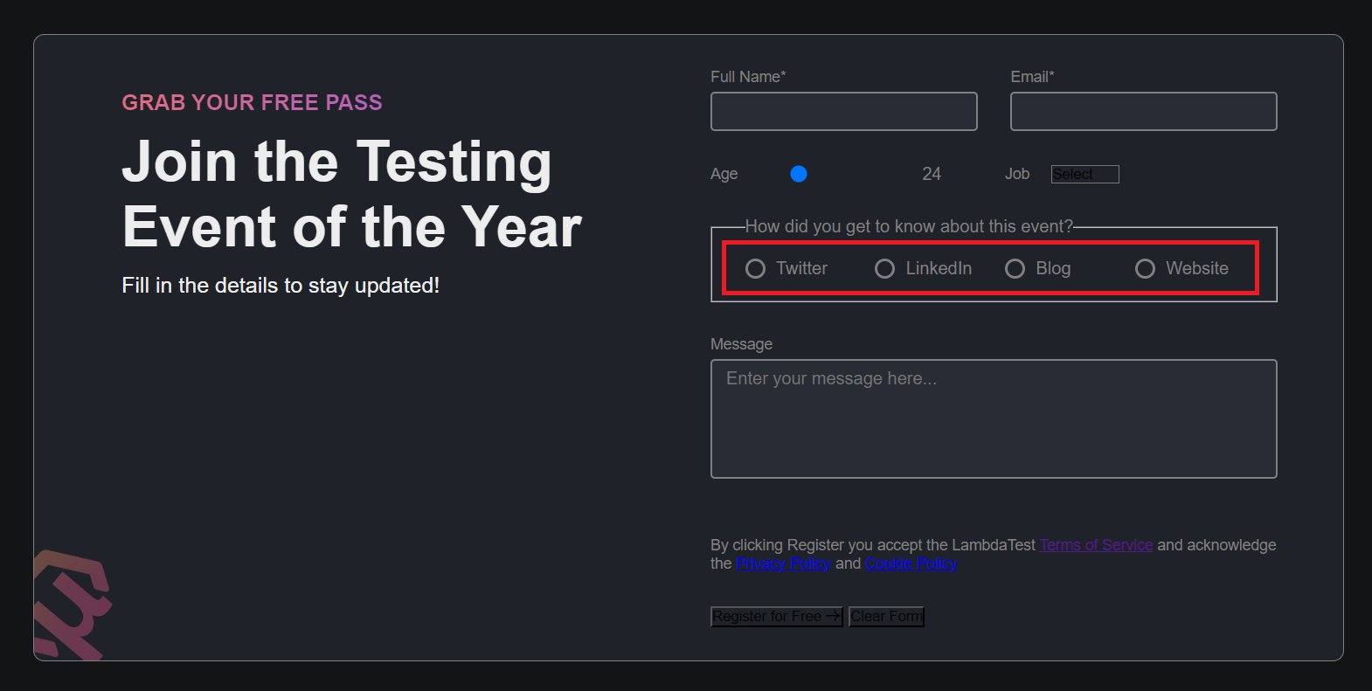This screenshot has height=691, width=1372.
Task: Click the pink logo icon at bottom-left
Action: coord(72,603)
